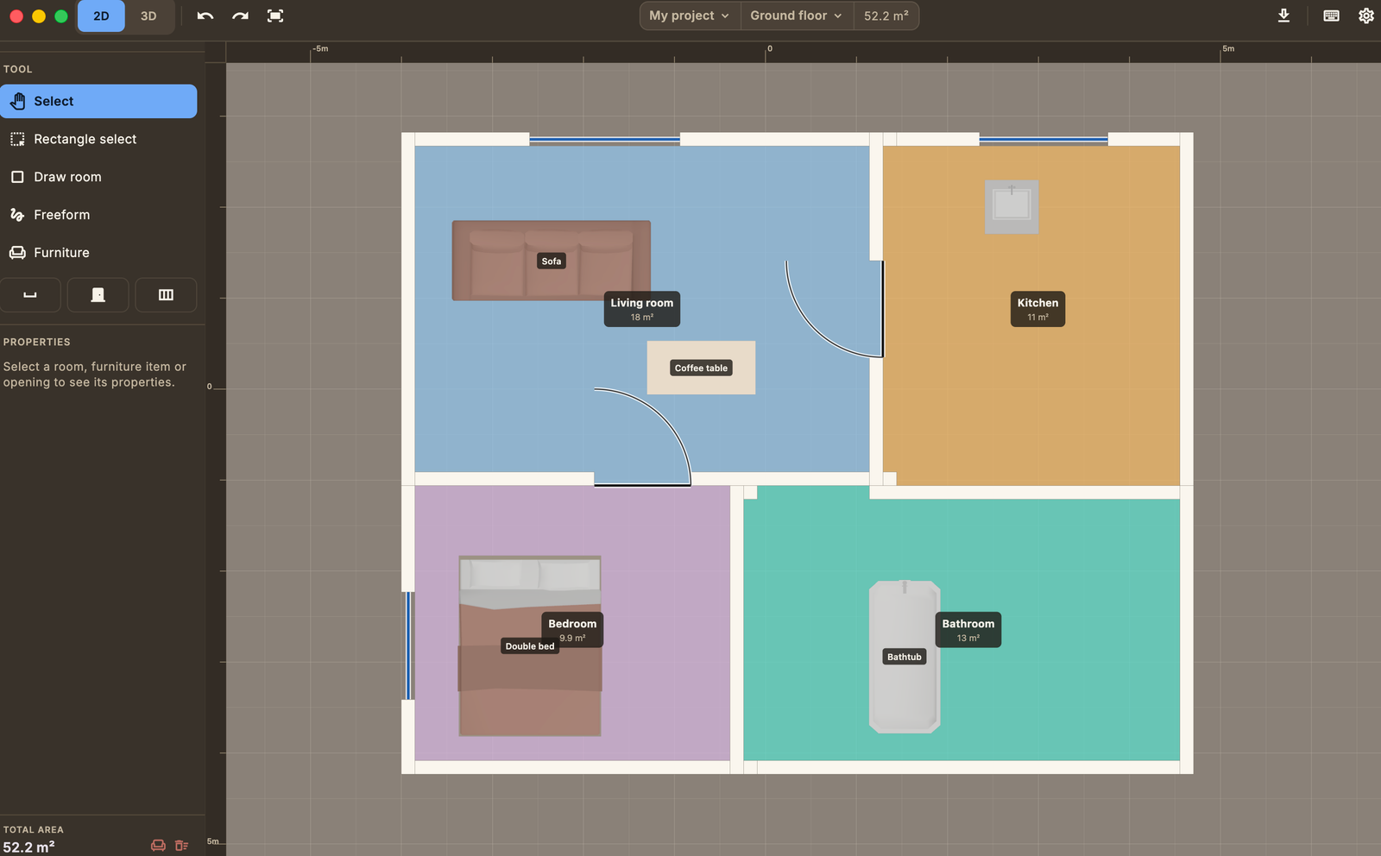Click the 52.2 m² area in top bar
Screen dimensions: 1381x856
coord(886,16)
